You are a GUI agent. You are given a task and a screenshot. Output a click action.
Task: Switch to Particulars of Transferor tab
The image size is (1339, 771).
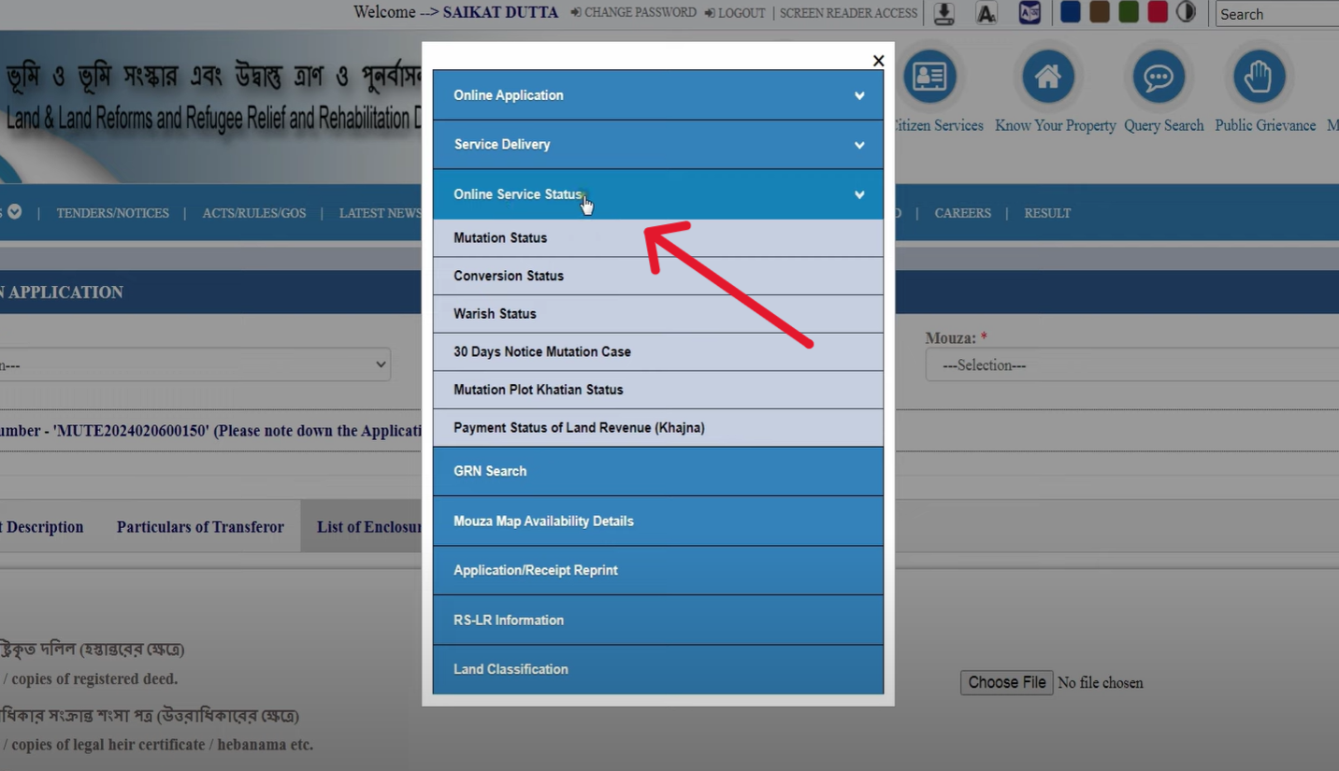[x=200, y=527]
